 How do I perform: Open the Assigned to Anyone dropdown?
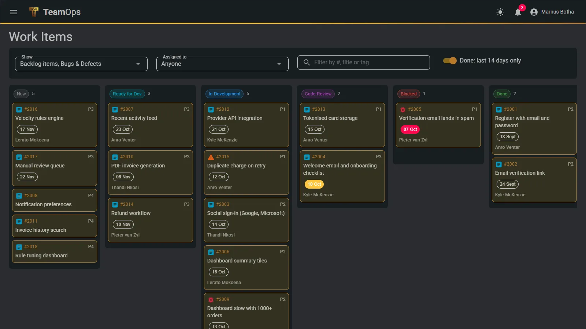pyautogui.click(x=222, y=64)
